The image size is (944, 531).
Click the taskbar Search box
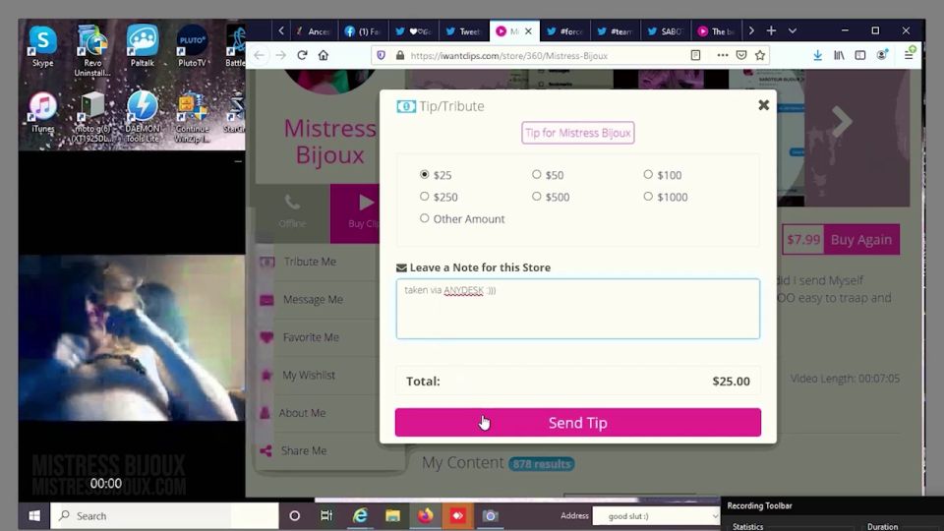[164, 516]
